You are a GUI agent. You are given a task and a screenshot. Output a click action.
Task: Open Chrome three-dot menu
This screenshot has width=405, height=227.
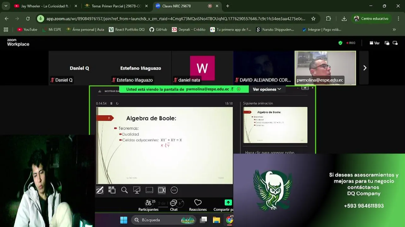[398, 19]
